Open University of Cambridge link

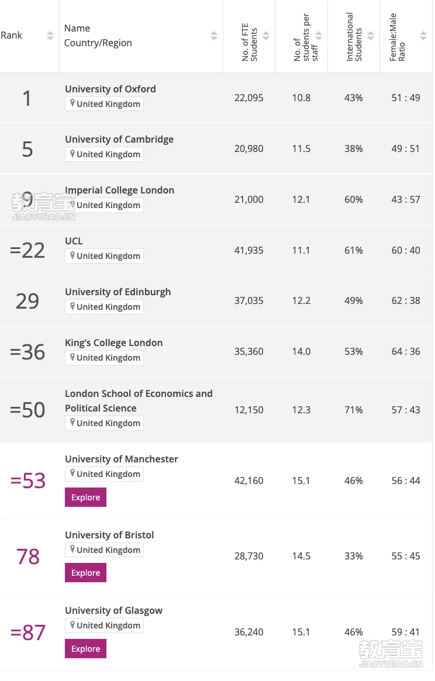pos(119,139)
